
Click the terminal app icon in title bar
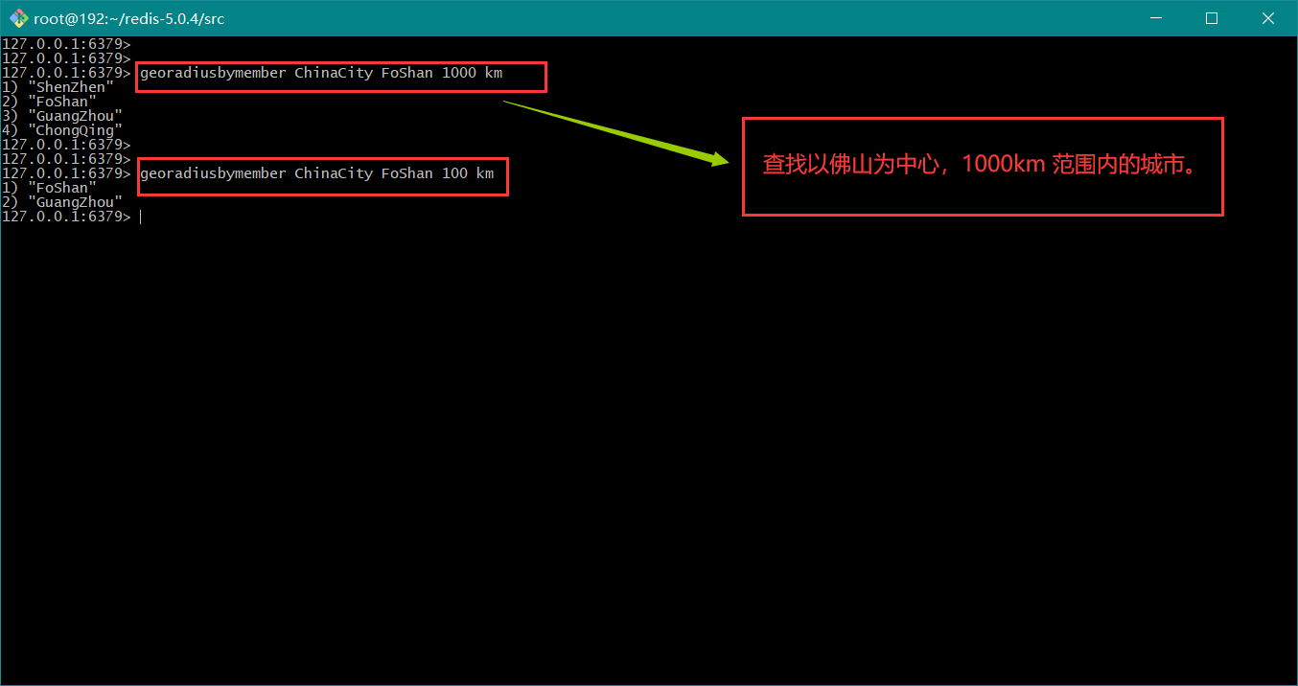tap(18, 18)
